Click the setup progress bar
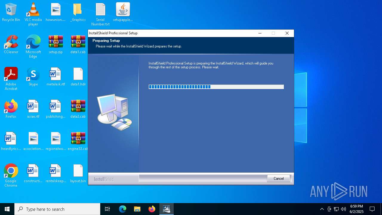The image size is (382, 215). tap(216, 87)
